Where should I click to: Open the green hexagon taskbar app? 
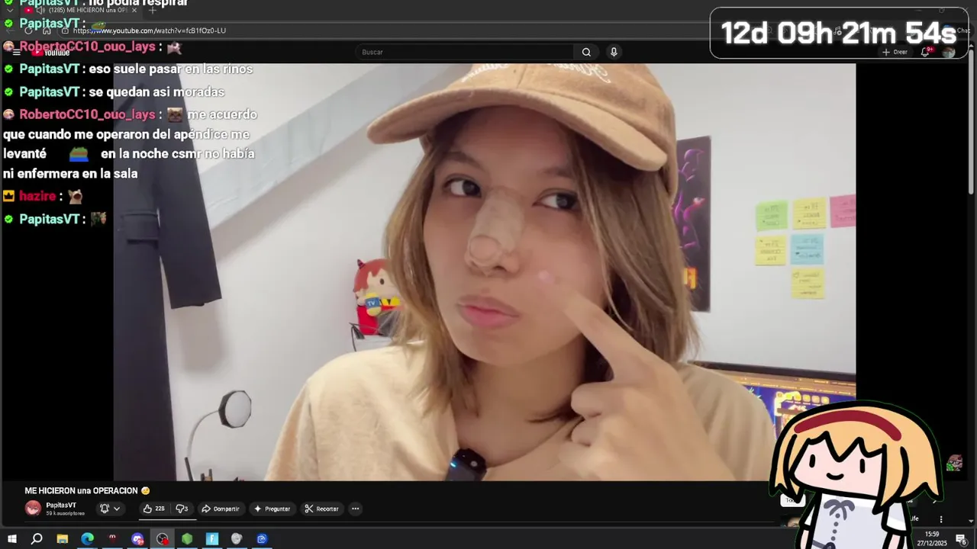(x=187, y=539)
